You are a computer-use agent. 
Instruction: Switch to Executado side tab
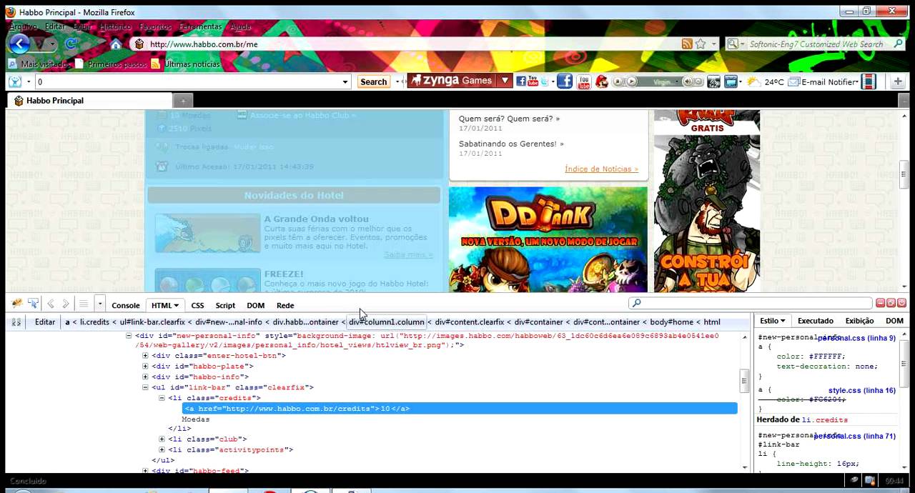[x=816, y=321]
